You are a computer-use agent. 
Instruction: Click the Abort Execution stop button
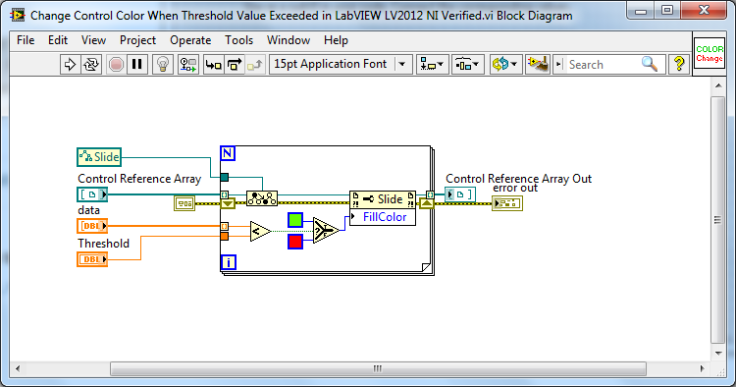(x=116, y=65)
